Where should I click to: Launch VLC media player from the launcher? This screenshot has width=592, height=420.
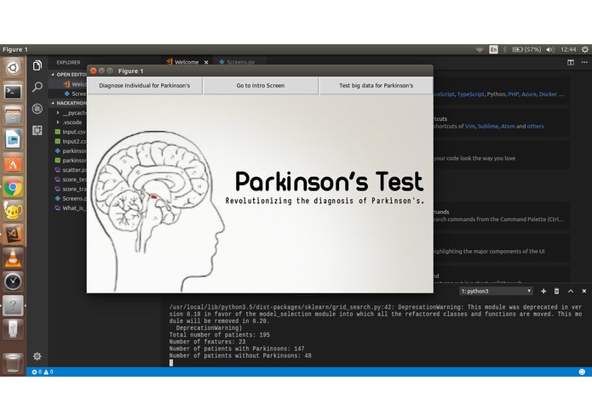pyautogui.click(x=13, y=258)
